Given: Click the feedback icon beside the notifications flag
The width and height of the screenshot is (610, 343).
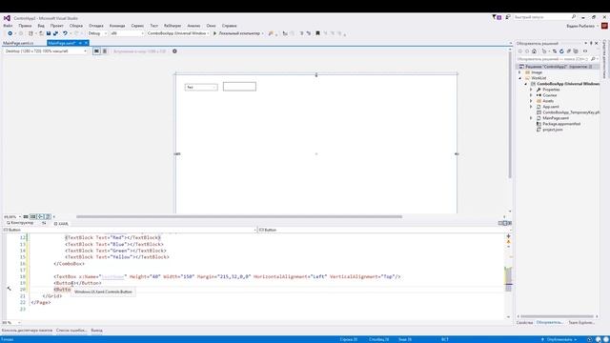Looking at the screenshot, I should [508, 17].
